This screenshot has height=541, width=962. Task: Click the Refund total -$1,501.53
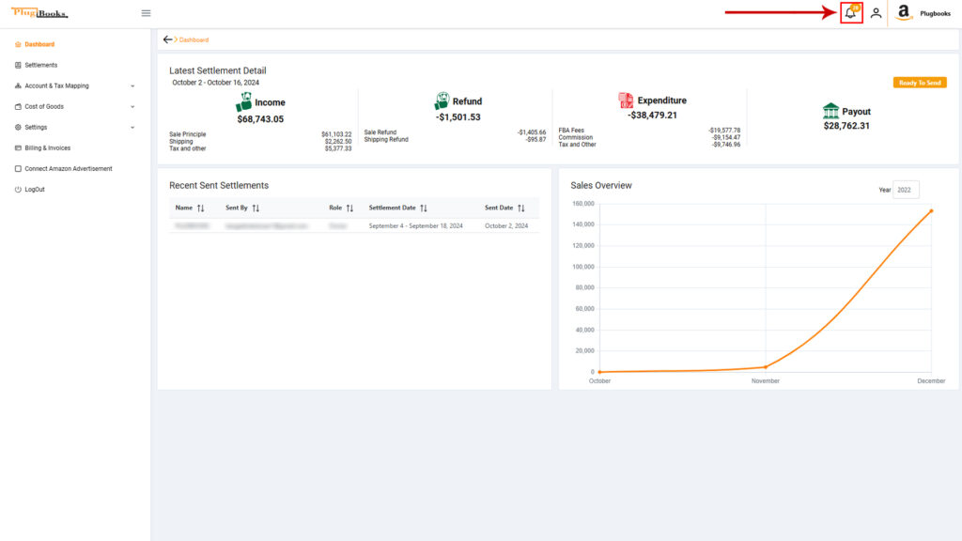tap(458, 117)
